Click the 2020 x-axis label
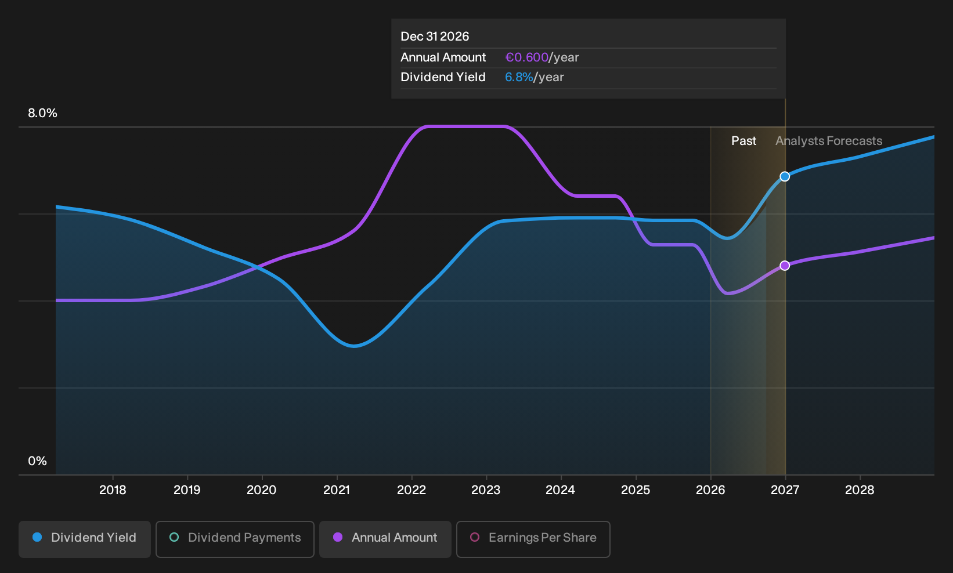This screenshot has height=573, width=953. click(x=262, y=490)
